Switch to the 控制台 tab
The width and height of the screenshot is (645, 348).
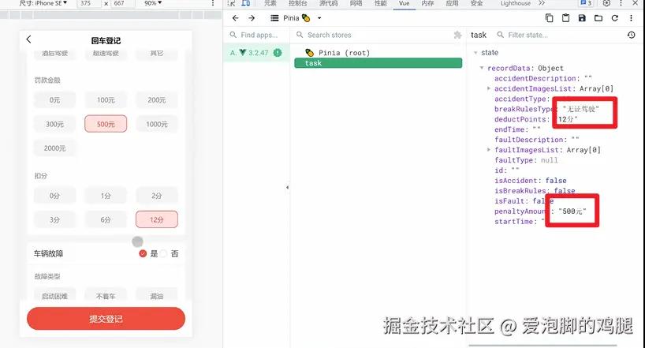pyautogui.click(x=298, y=3)
